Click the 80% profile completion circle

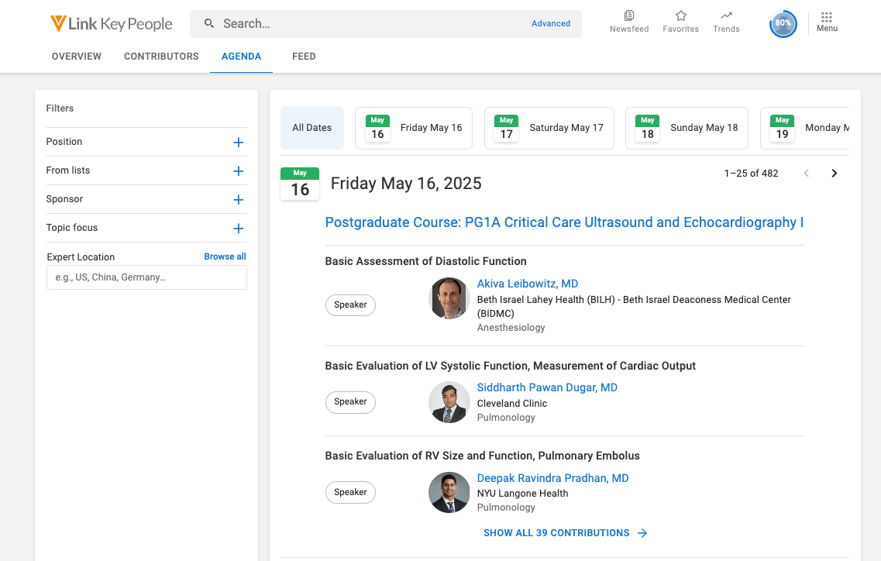click(783, 24)
